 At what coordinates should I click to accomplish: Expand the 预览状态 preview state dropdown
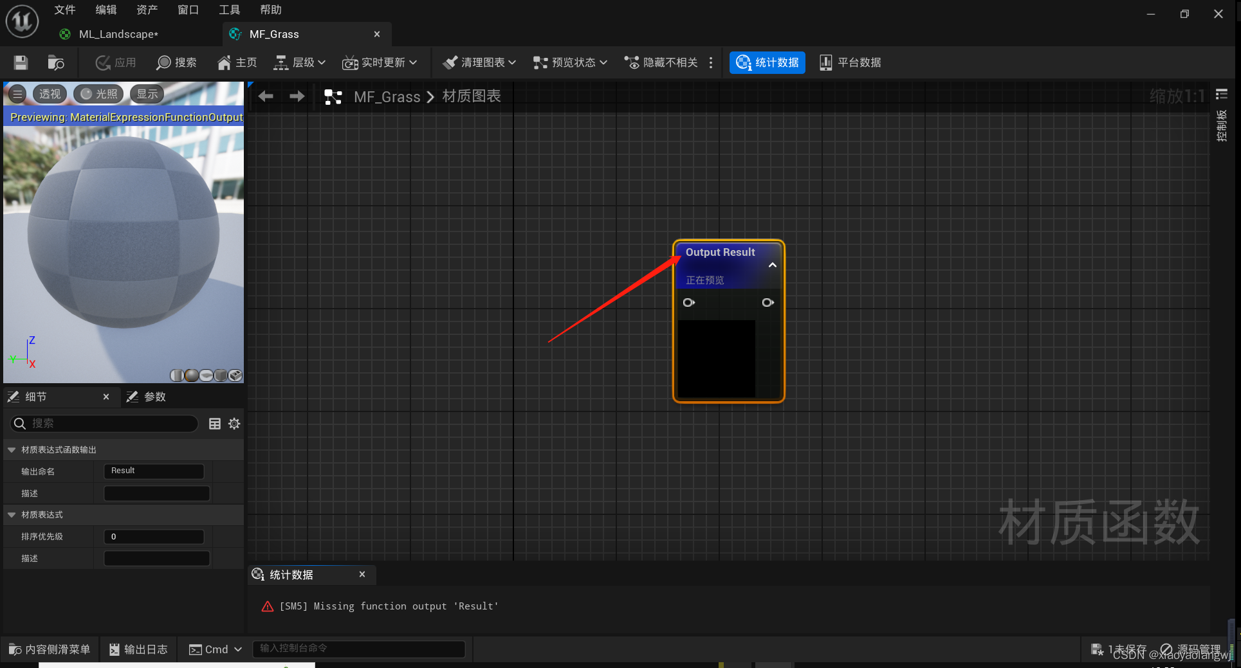570,62
